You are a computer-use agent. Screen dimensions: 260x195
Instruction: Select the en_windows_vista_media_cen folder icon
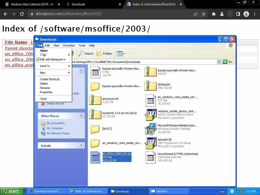pos(95,143)
